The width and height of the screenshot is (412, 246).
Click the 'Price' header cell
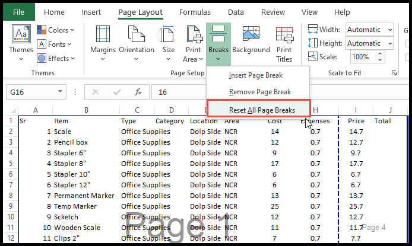(x=356, y=121)
